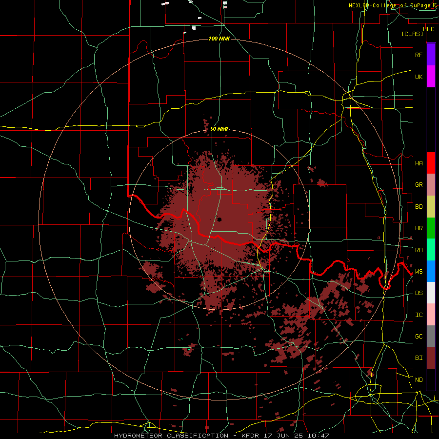Click the DS white legend swatch
This screenshot has height=439, width=439.
point(431,293)
